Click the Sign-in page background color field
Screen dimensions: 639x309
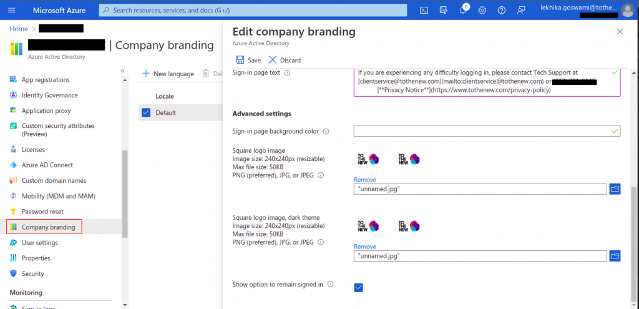pos(487,131)
